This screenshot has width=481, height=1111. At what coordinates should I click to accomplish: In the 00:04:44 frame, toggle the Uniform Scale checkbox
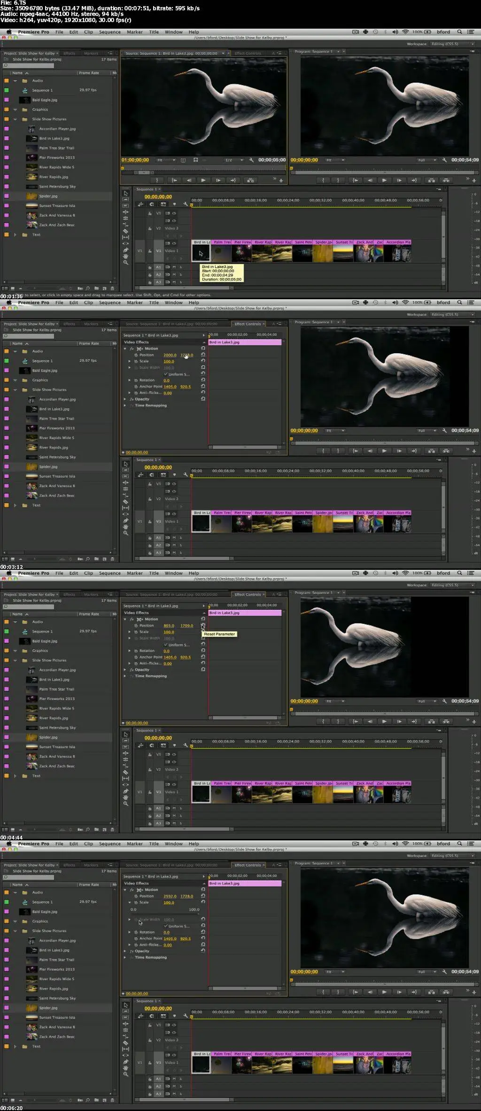(166, 645)
